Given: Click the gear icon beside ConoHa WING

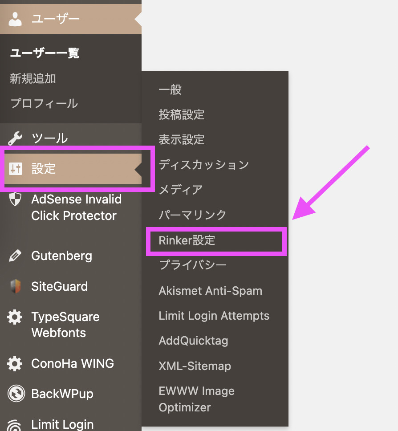Looking at the screenshot, I should click(15, 364).
